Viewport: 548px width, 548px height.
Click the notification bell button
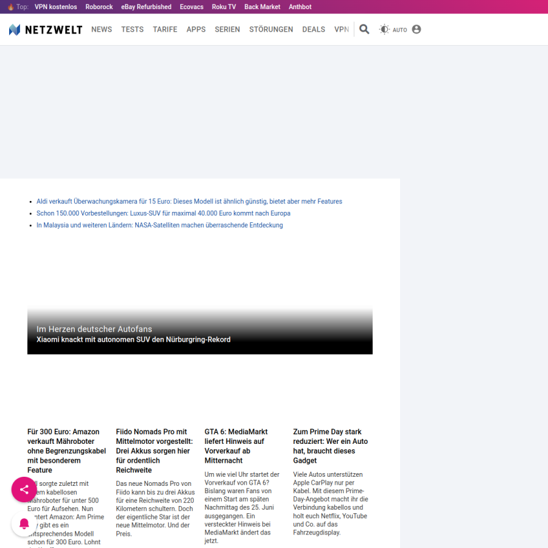(x=24, y=524)
